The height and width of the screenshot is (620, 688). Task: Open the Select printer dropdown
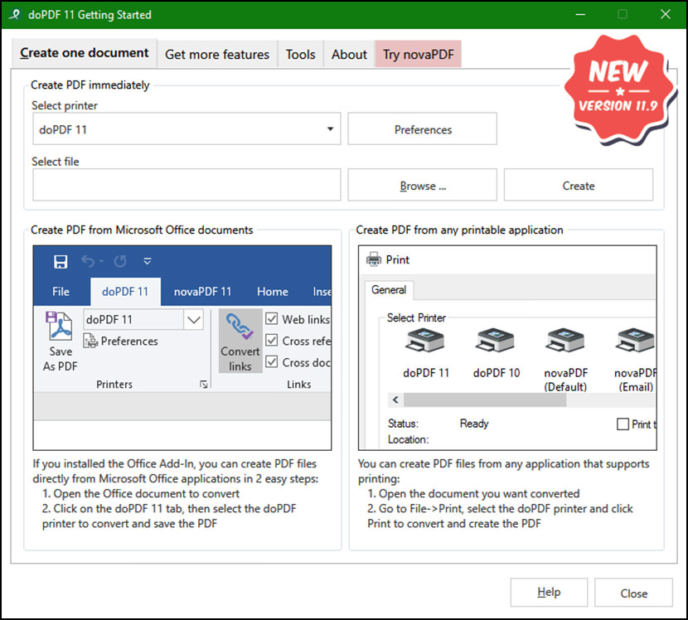pyautogui.click(x=329, y=128)
